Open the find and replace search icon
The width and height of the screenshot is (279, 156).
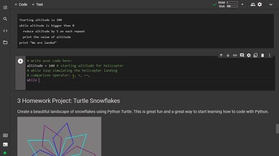(5, 19)
